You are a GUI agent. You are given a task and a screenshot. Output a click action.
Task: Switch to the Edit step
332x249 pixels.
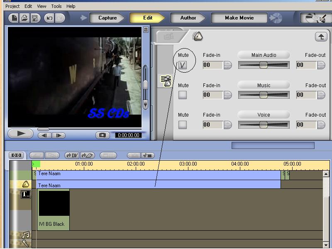(148, 18)
